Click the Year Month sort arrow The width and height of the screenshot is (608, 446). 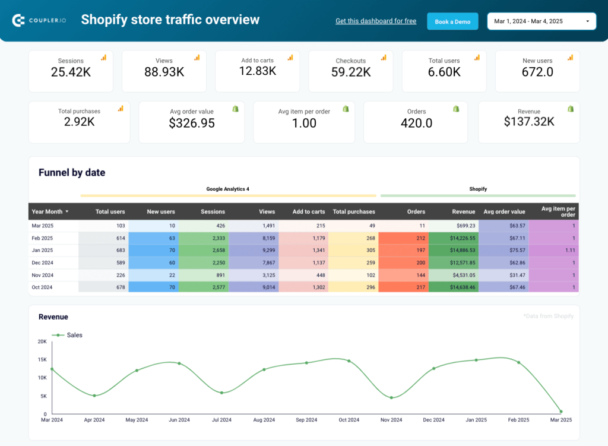66,212
